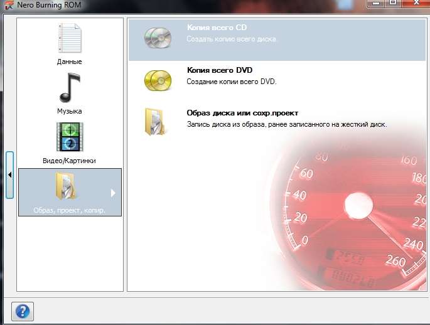Close the Nero Burning ROM window
430x325 pixels.
pyautogui.click(x=416, y=3)
